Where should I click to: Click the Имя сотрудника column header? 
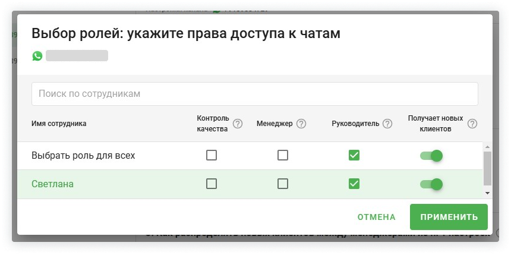pyautogui.click(x=59, y=124)
